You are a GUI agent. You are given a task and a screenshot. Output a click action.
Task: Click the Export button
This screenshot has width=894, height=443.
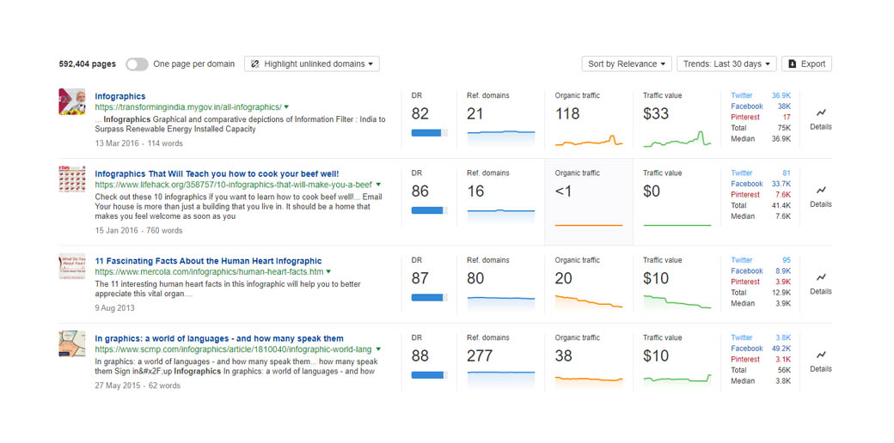point(806,64)
